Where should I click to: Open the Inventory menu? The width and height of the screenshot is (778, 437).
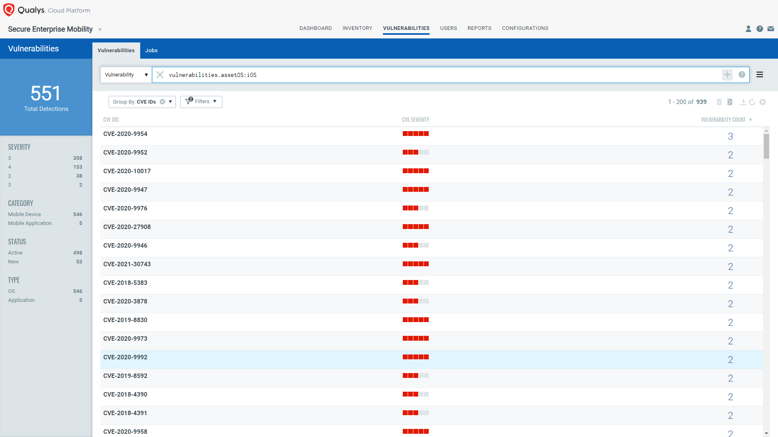pos(357,28)
